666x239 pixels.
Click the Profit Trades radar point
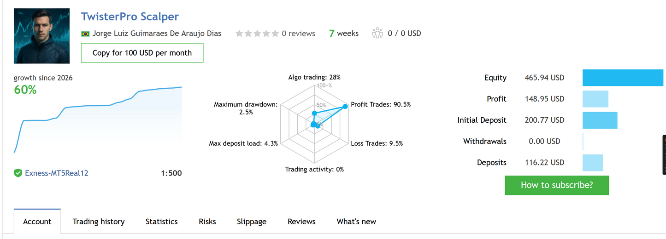[x=345, y=107]
